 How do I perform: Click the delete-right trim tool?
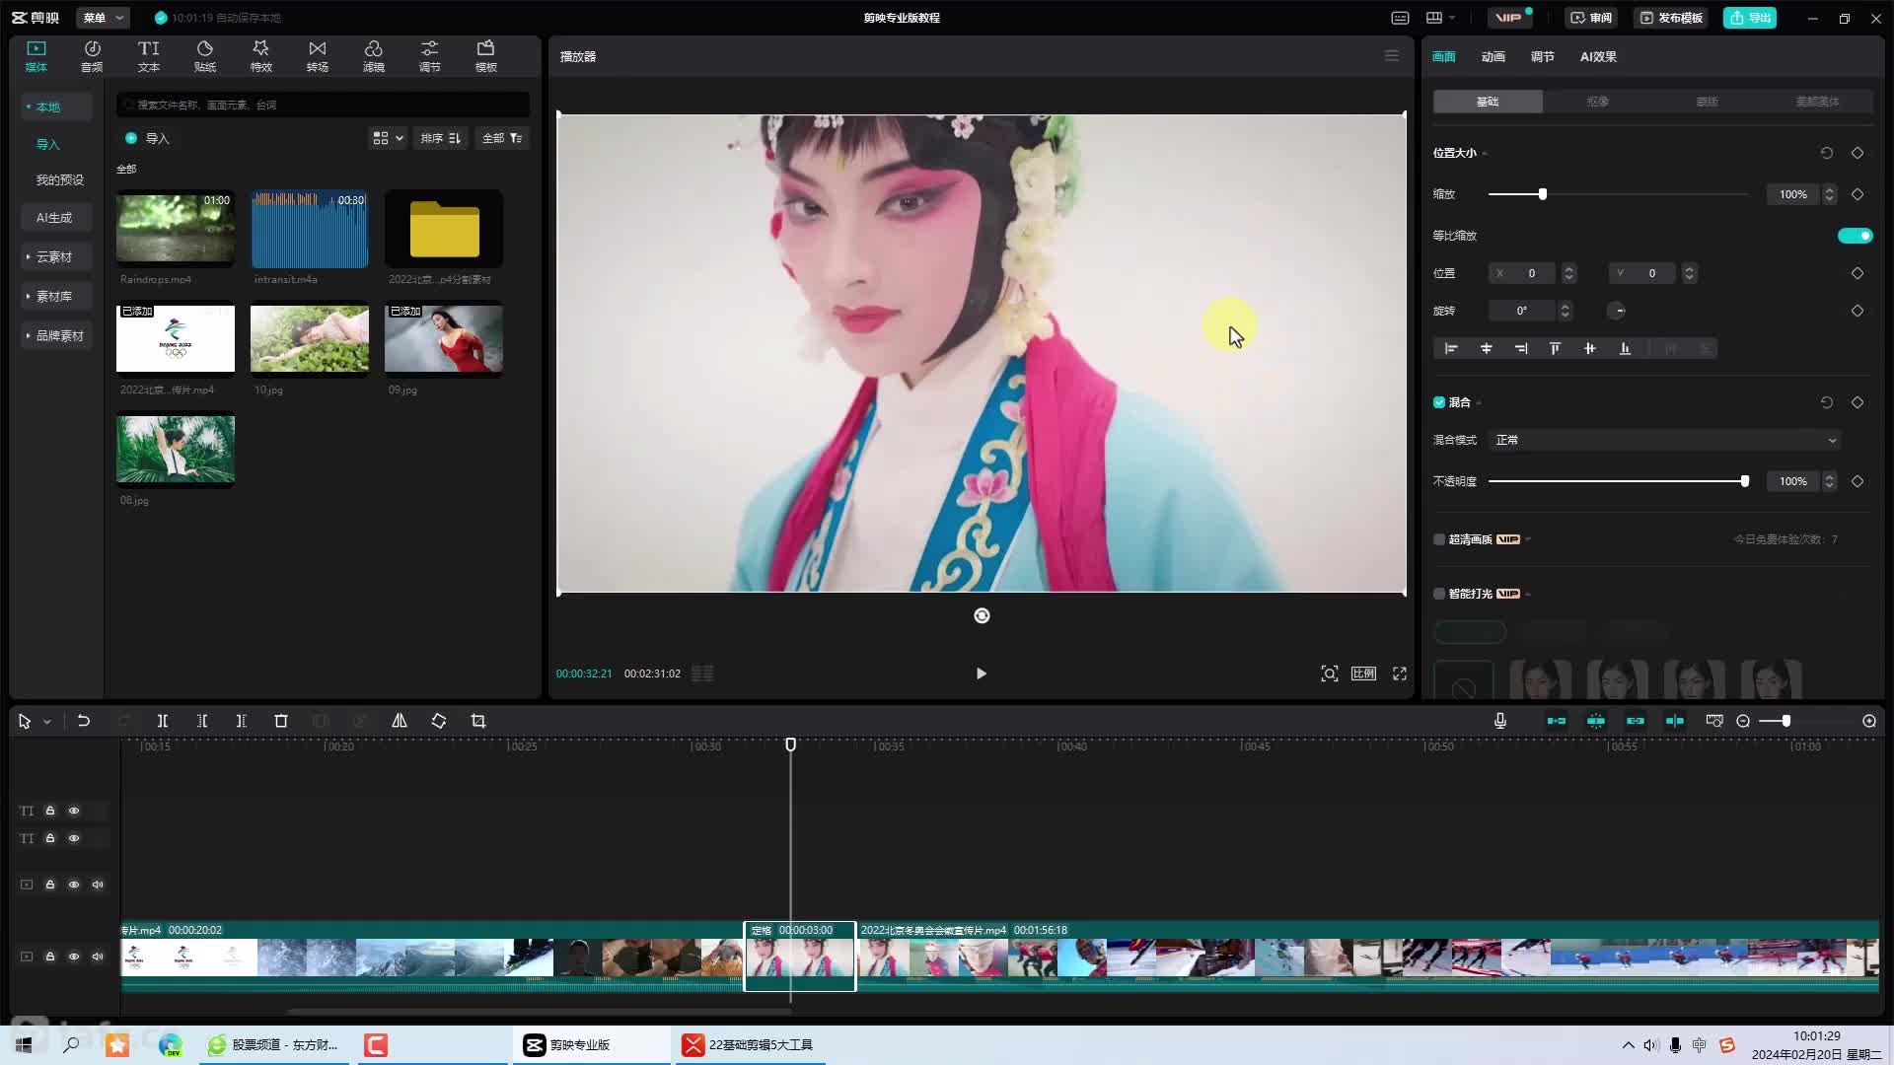(x=242, y=721)
